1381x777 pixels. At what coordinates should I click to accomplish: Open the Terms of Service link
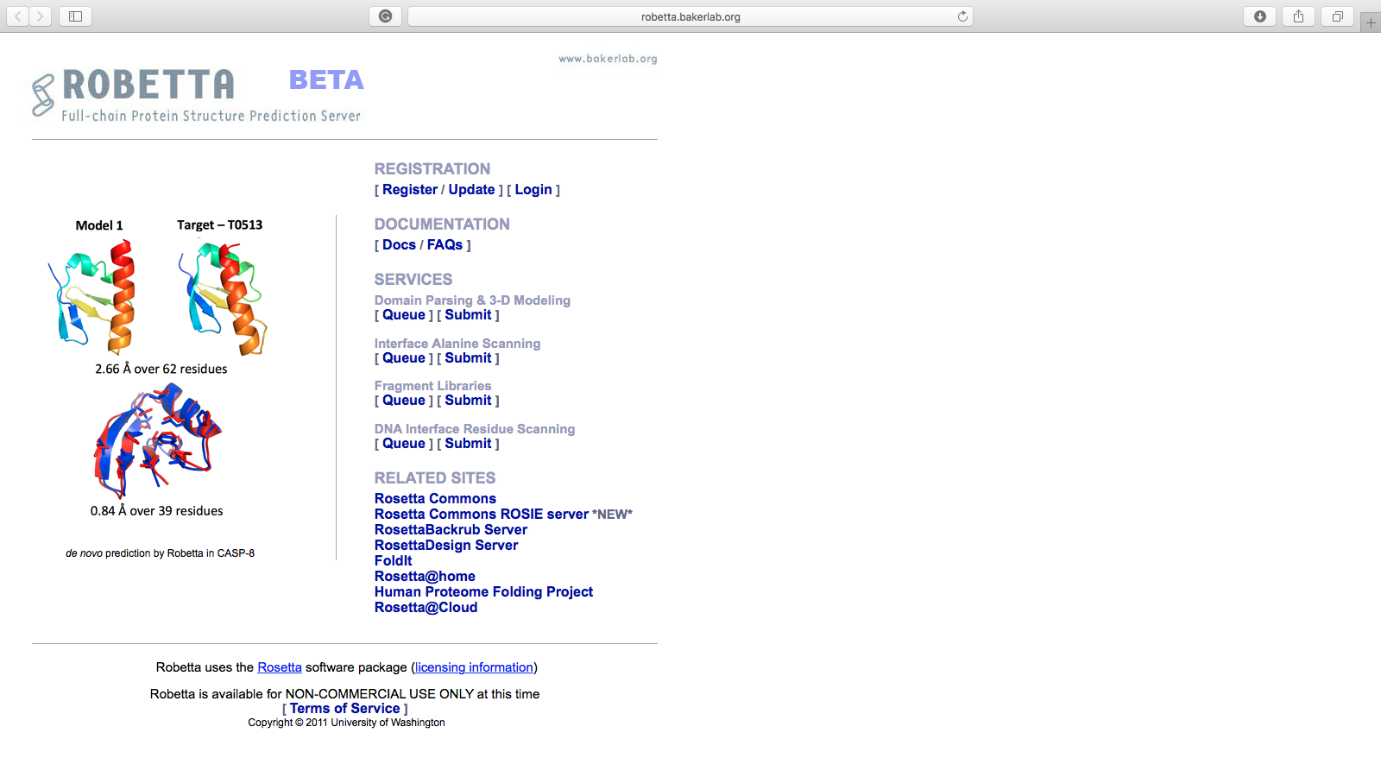[345, 709]
